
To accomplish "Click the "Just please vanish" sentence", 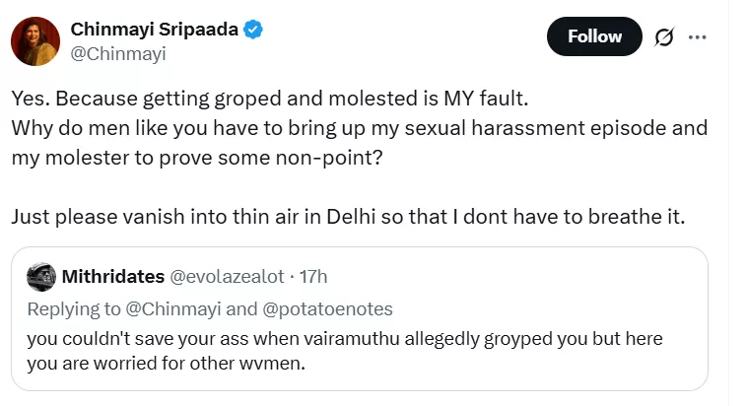I will (x=346, y=214).
